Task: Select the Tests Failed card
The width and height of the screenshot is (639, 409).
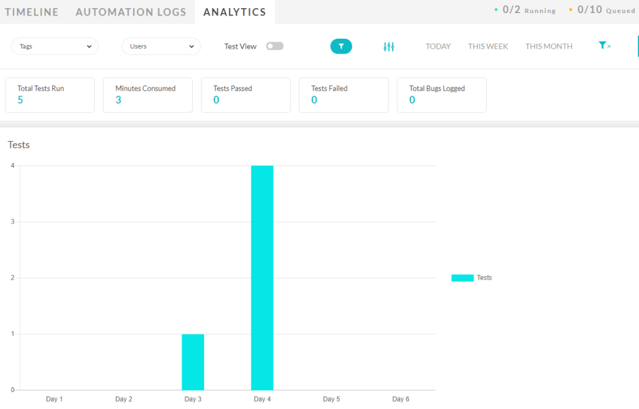Action: pos(343,95)
